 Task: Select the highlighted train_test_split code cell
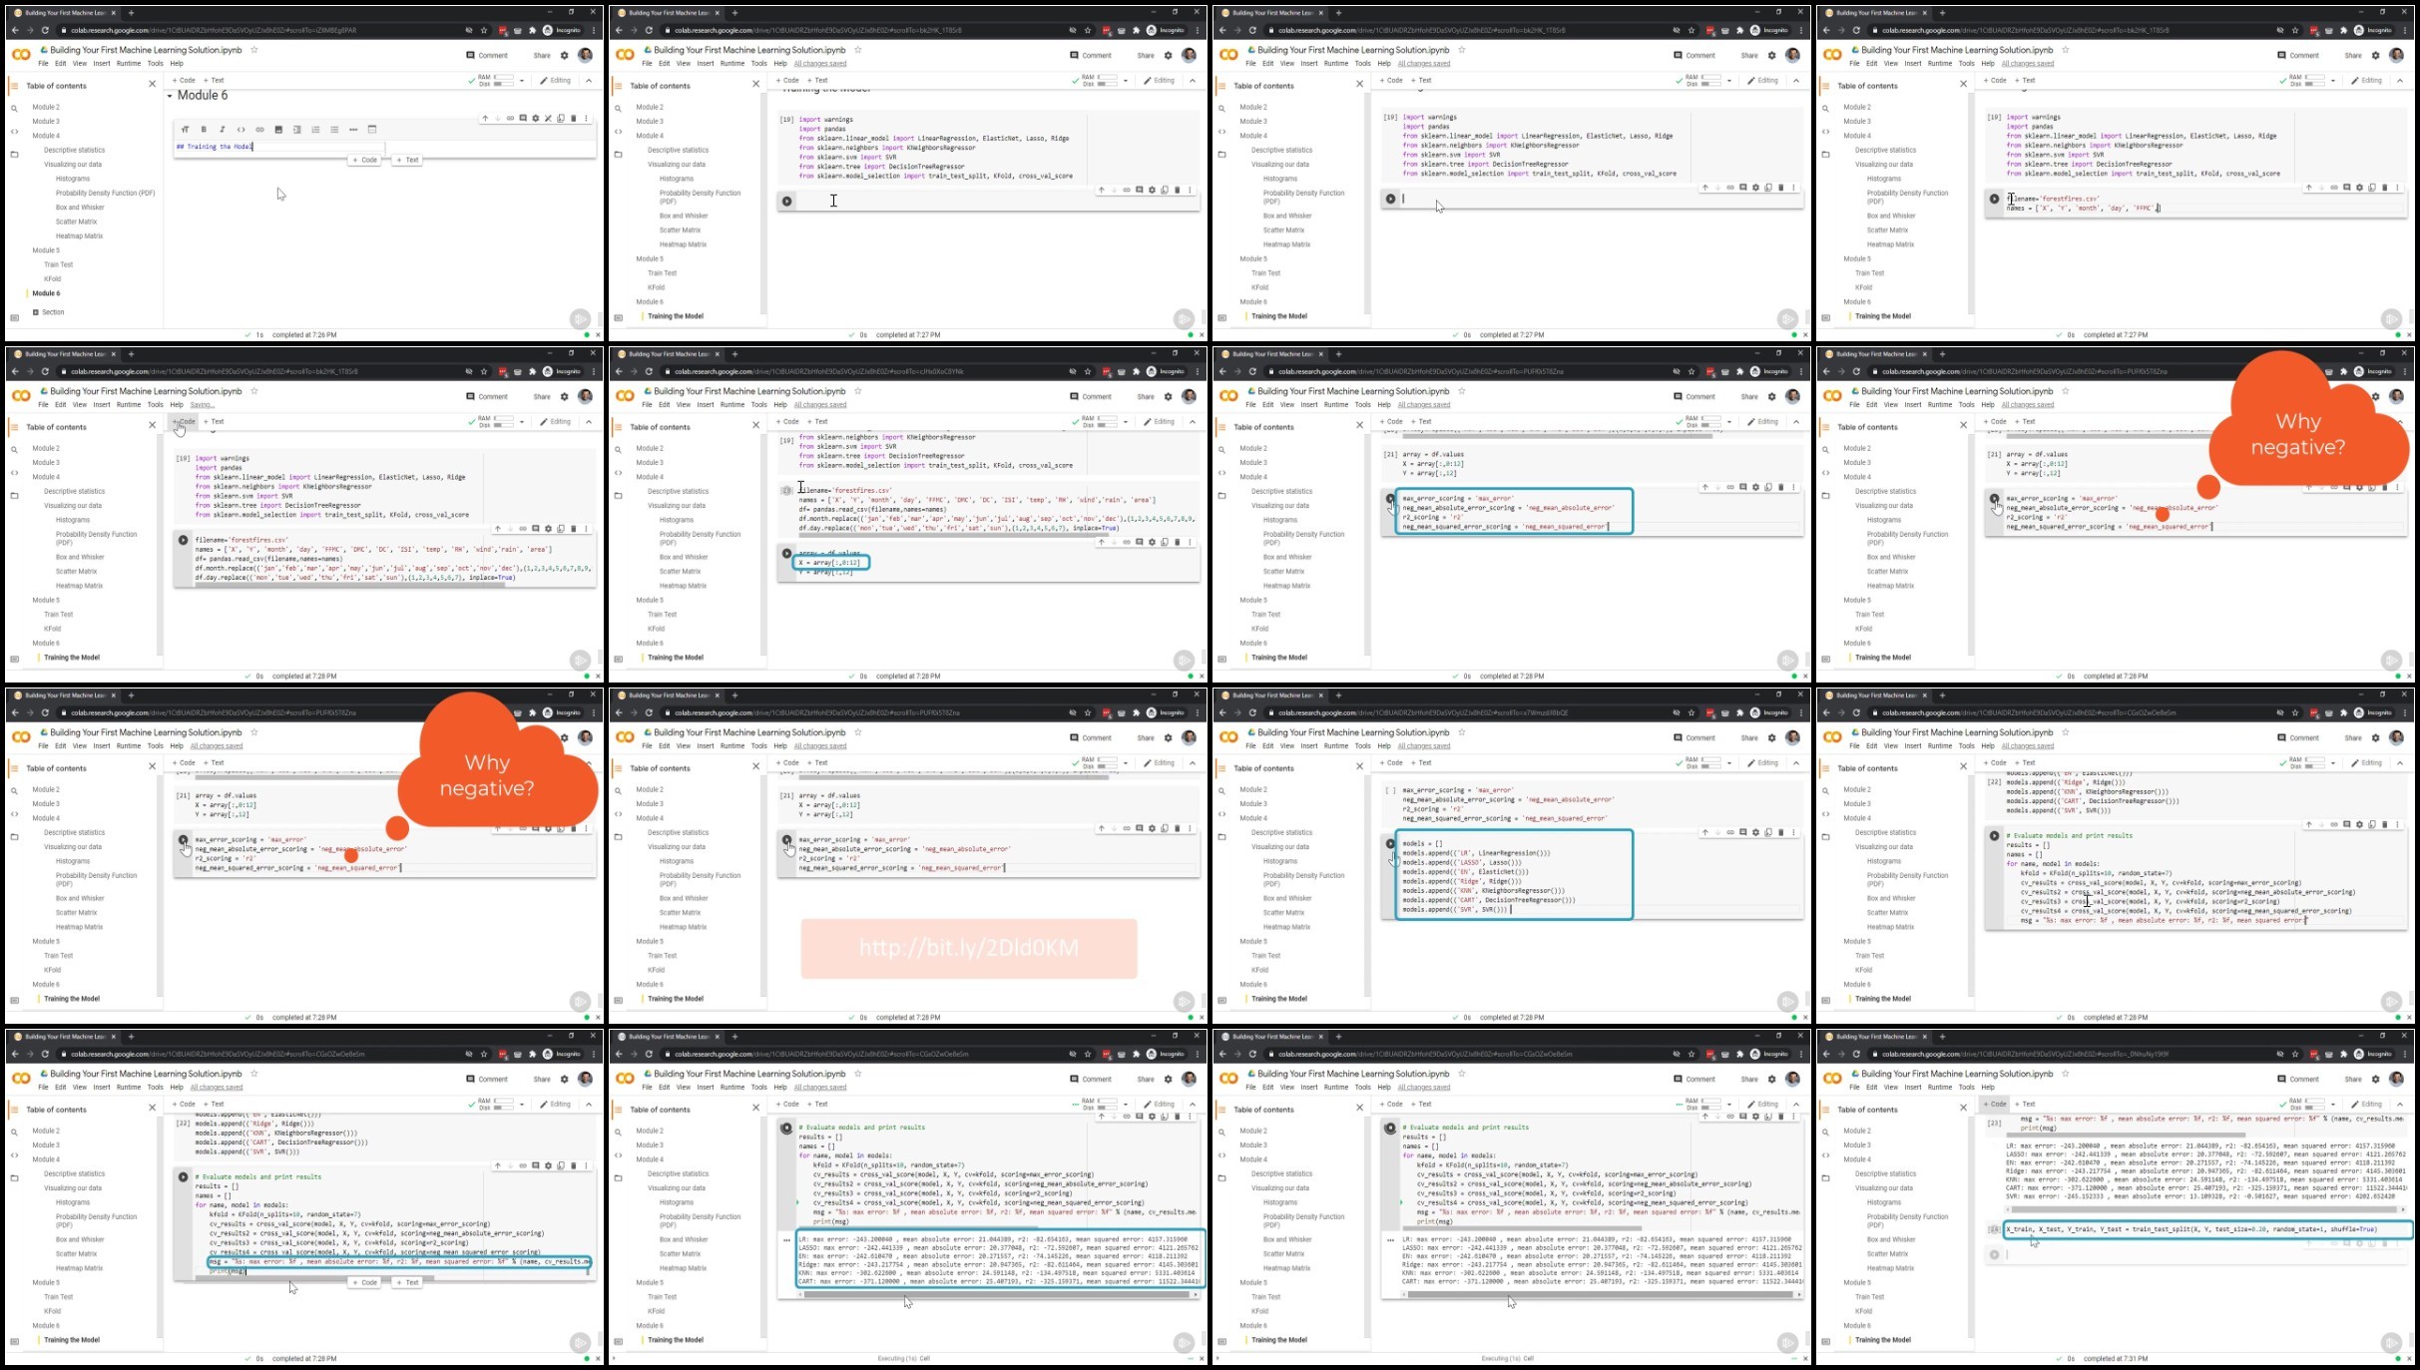[2207, 1229]
